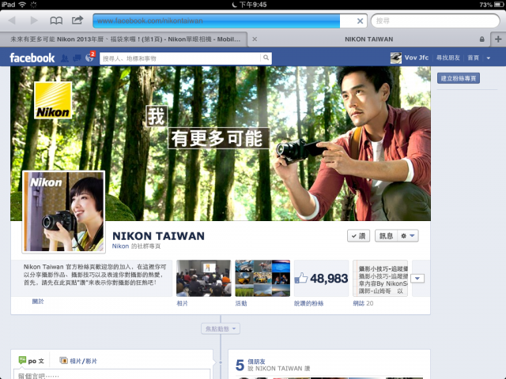Open the account dropdown arrow in header
This screenshot has height=379, width=506.
point(489,58)
